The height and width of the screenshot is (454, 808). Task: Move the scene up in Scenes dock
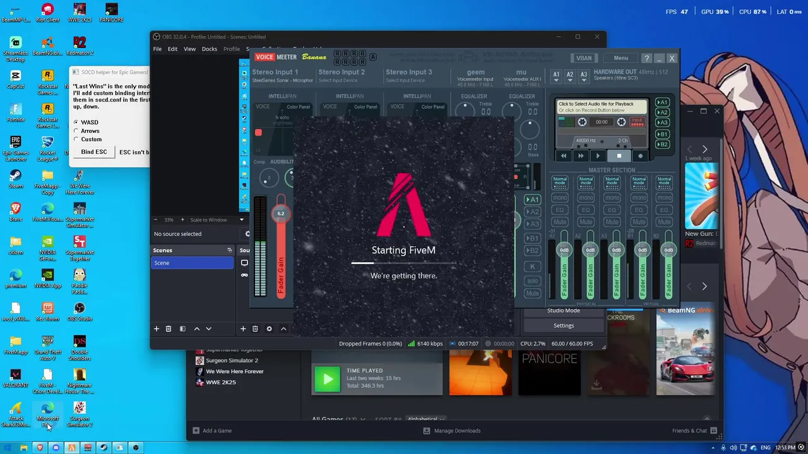[197, 329]
